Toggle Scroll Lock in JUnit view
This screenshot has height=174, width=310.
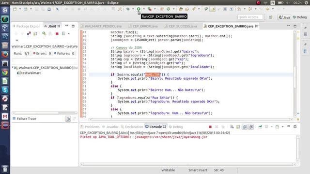tap(35, 33)
